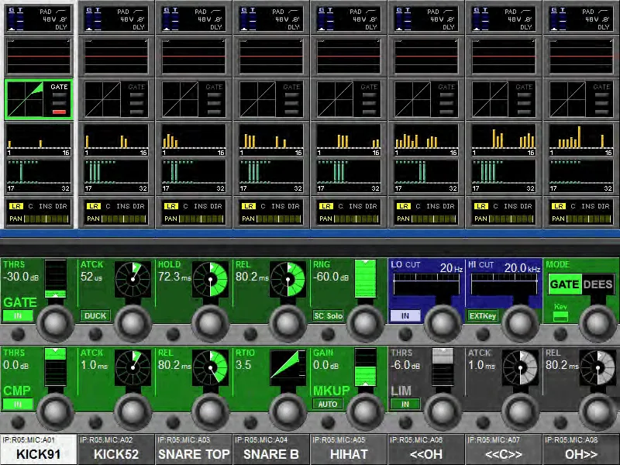The height and width of the screenshot is (465, 620).
Task: Select DEES mode
Action: pos(598,284)
